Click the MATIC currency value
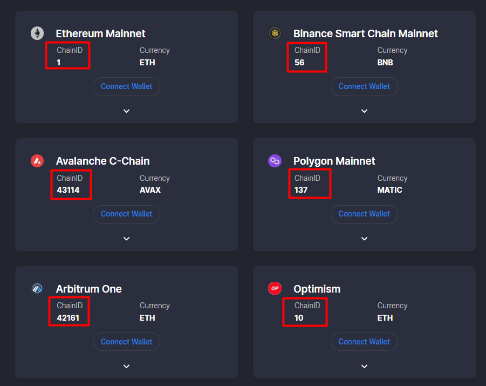The image size is (486, 386). (389, 190)
